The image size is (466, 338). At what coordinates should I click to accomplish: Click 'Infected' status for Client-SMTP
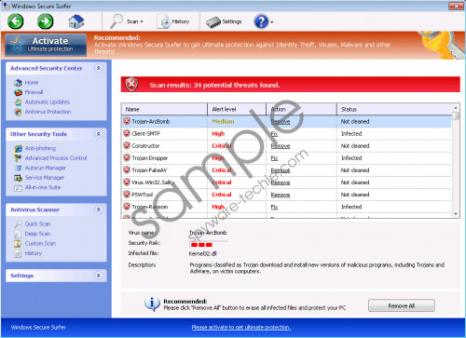pyautogui.click(x=351, y=134)
